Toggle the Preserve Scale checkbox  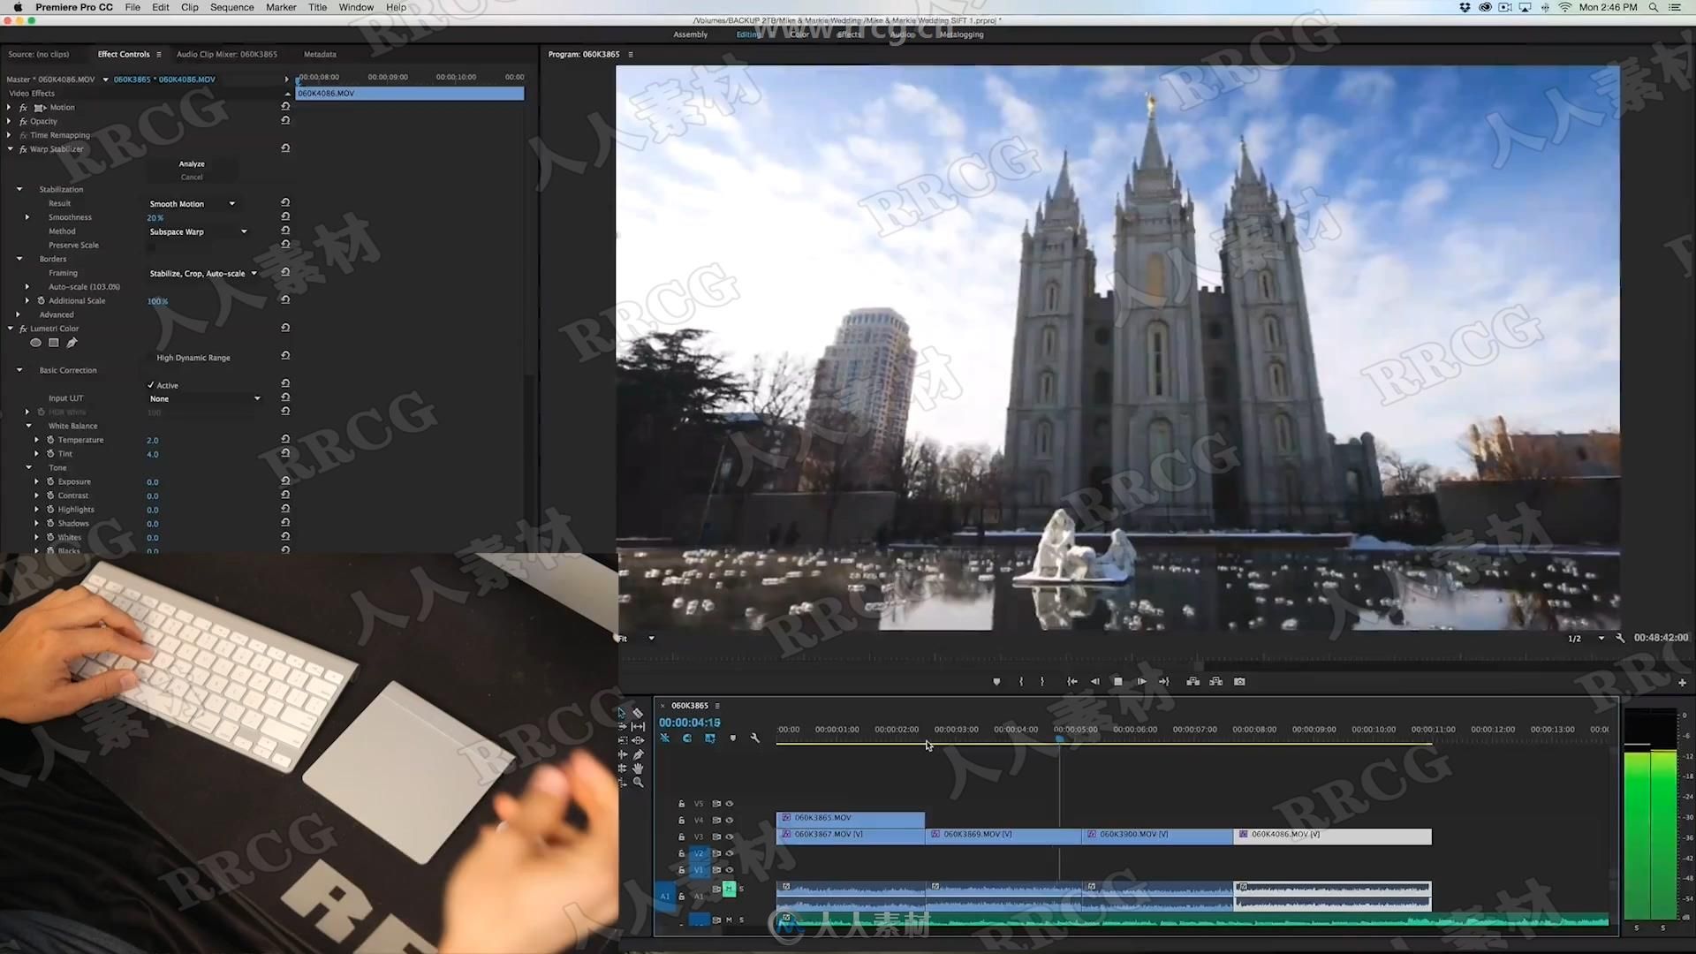coord(151,246)
